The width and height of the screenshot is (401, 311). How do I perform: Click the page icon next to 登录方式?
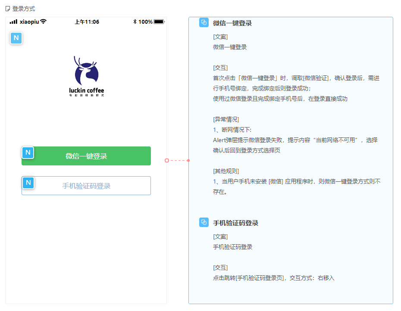pos(8,9)
